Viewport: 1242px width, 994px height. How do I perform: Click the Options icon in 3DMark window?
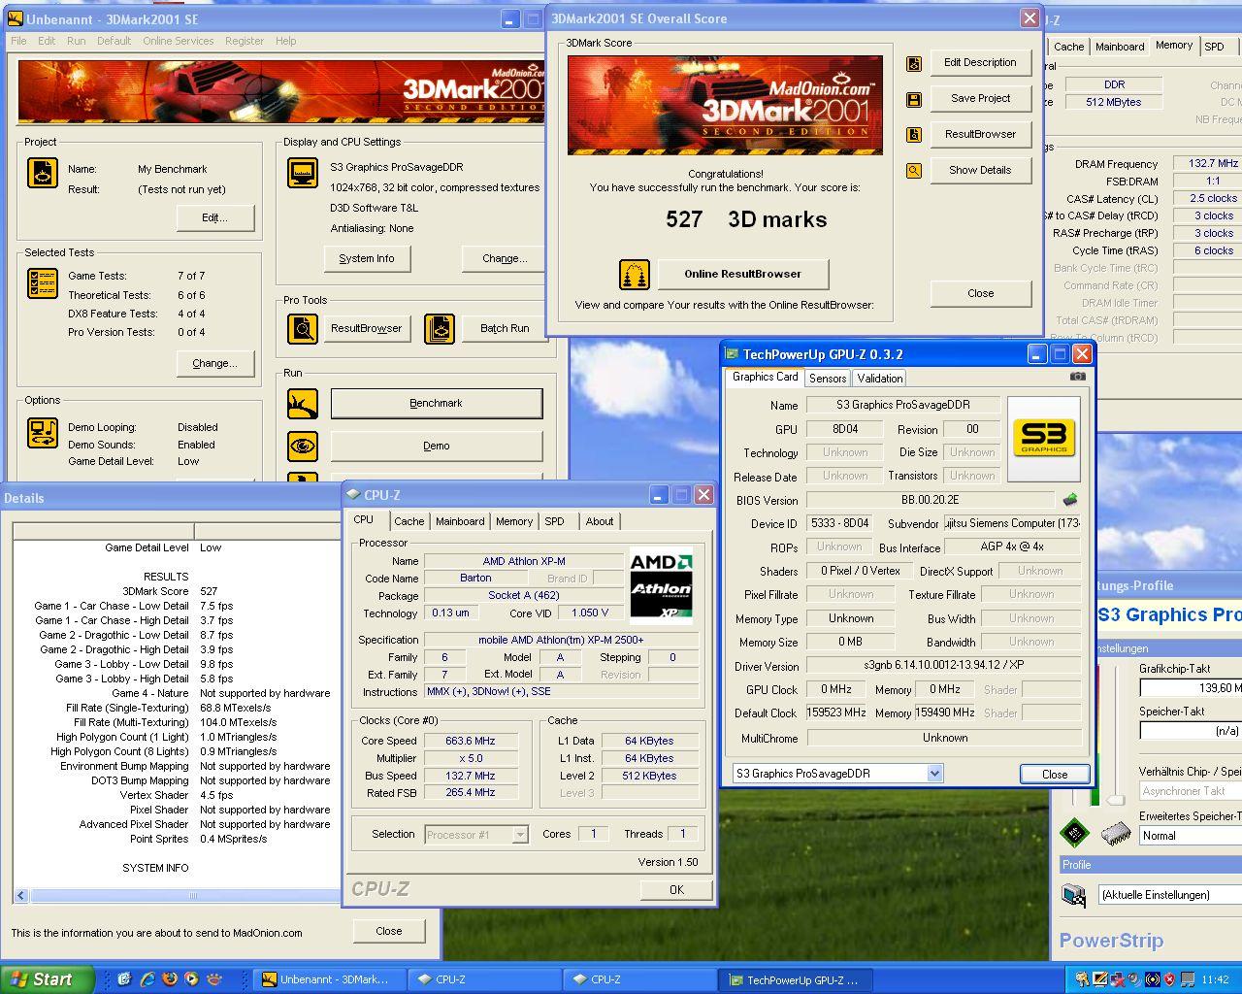click(43, 432)
